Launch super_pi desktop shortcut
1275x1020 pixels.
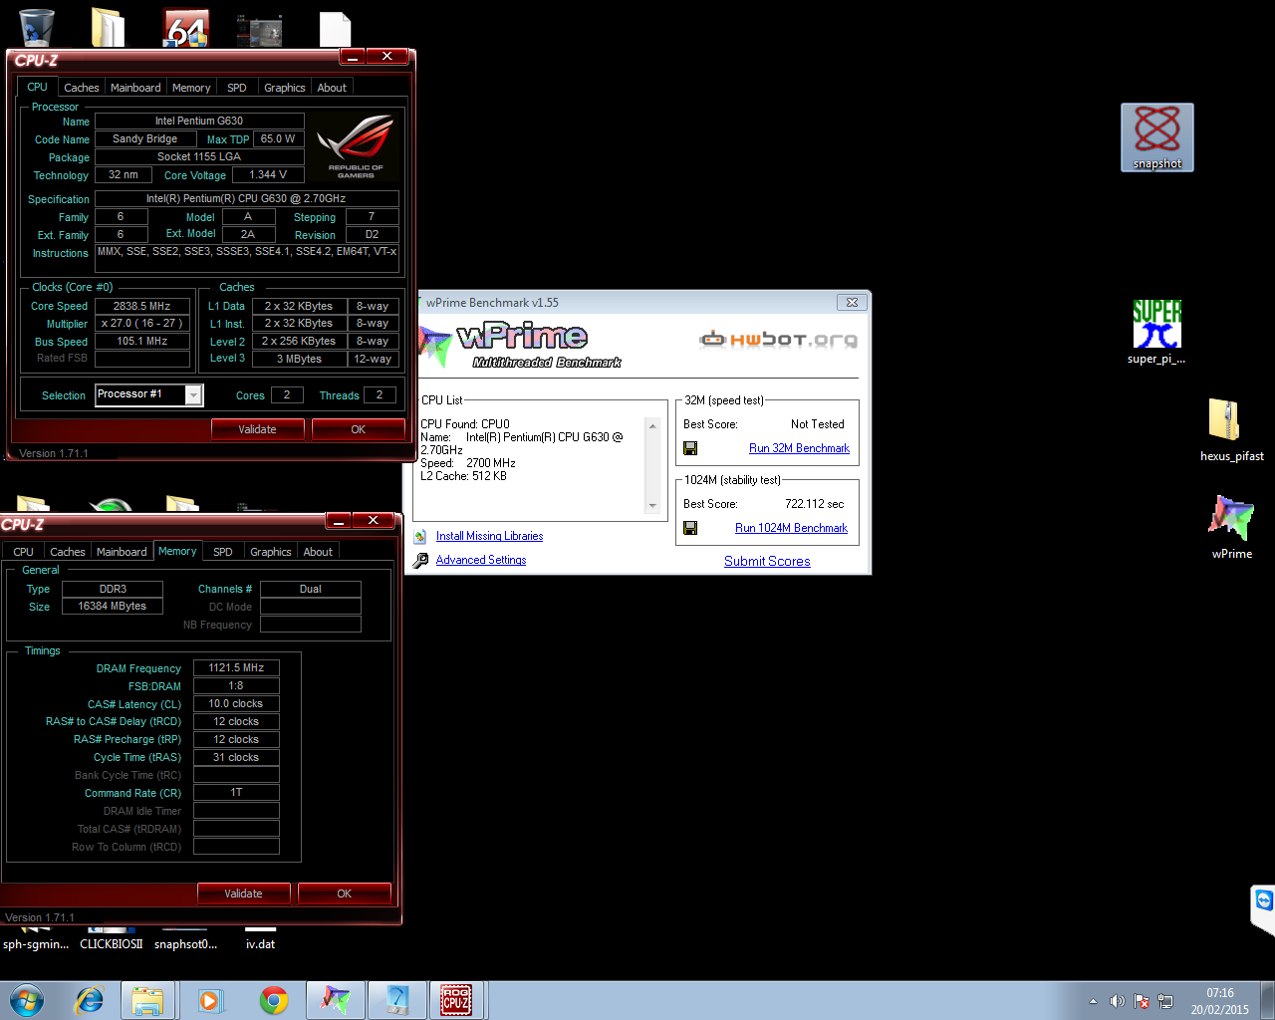1156,333
